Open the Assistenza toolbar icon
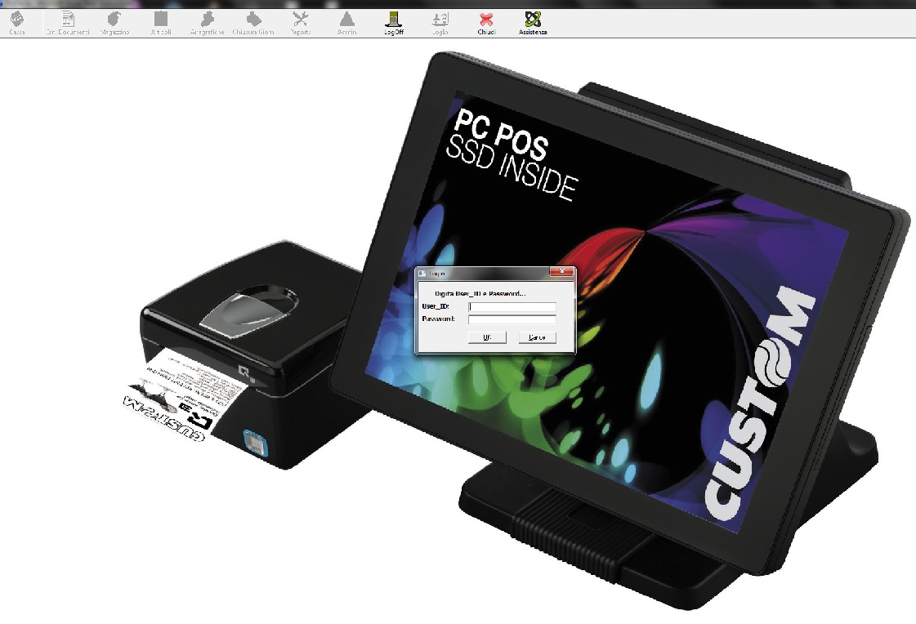Viewport: 916px width, 624px height. pos(533,23)
